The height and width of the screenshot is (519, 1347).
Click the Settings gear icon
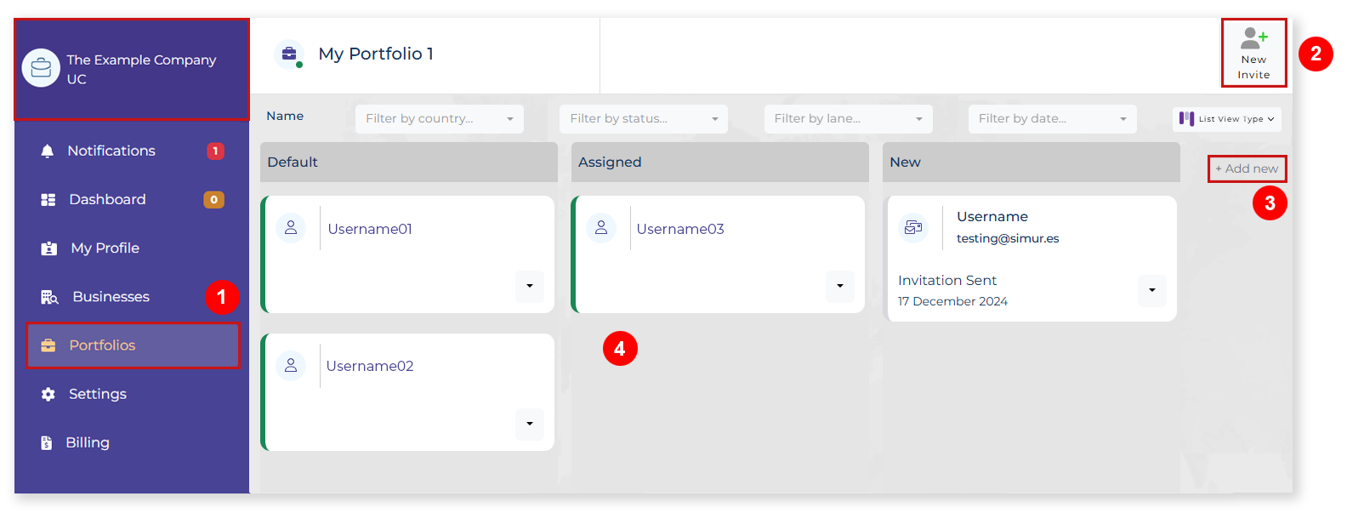[x=48, y=394]
